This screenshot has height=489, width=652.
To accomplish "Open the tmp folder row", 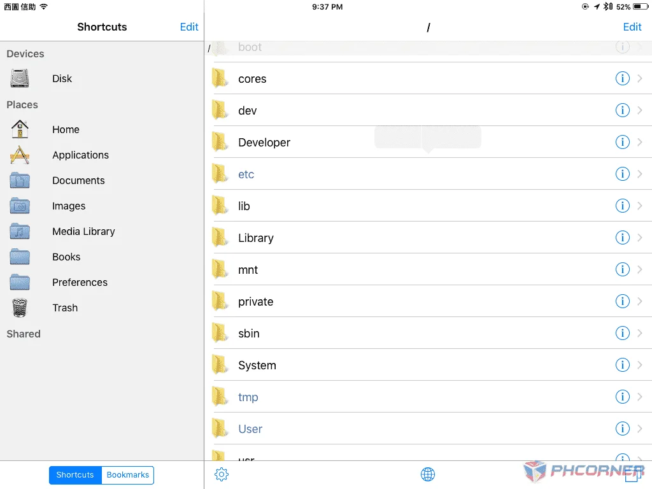I will tap(429, 396).
